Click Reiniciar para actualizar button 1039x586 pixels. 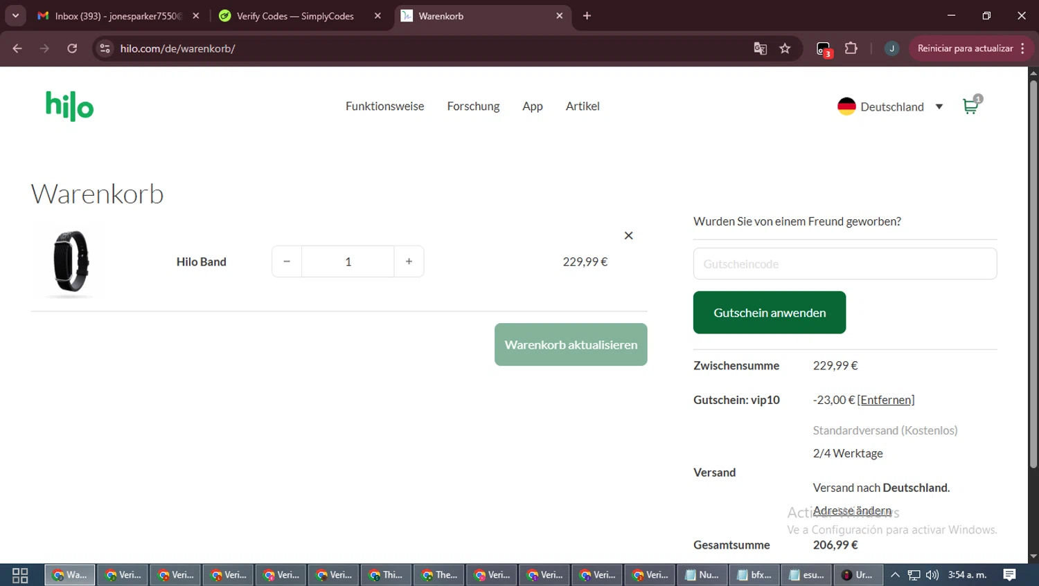[x=965, y=48]
